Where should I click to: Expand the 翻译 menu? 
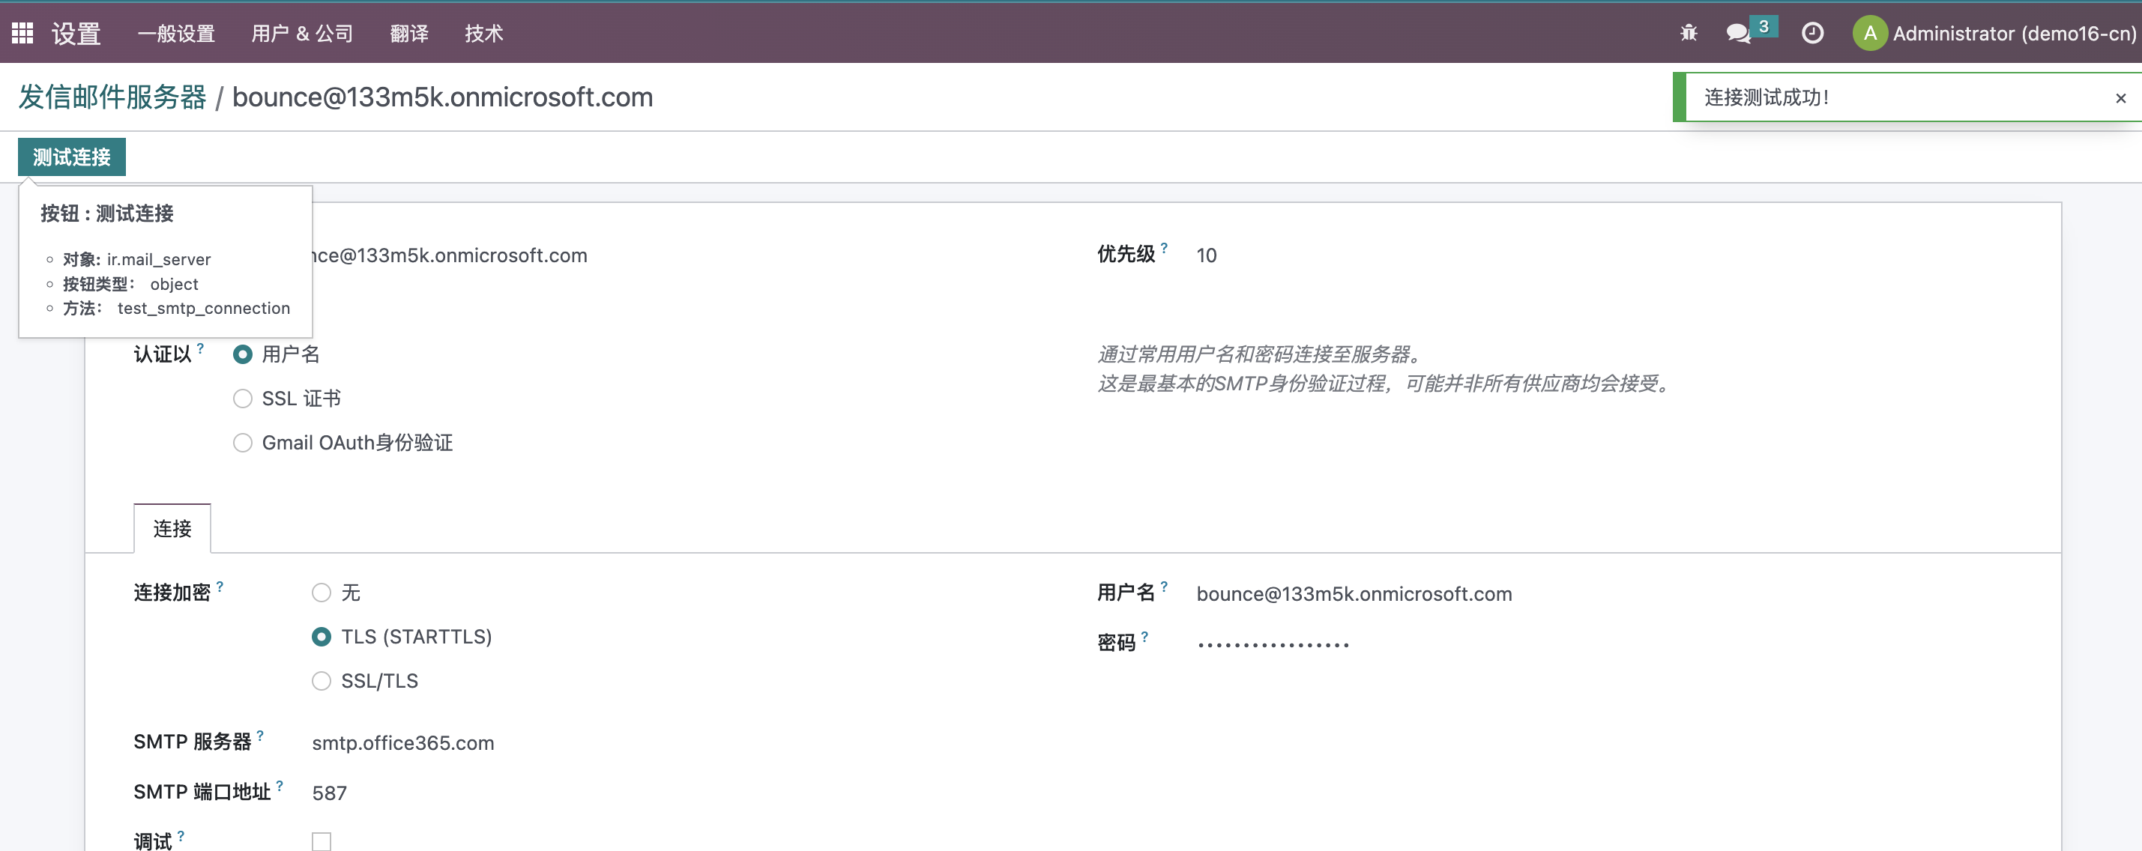click(409, 33)
